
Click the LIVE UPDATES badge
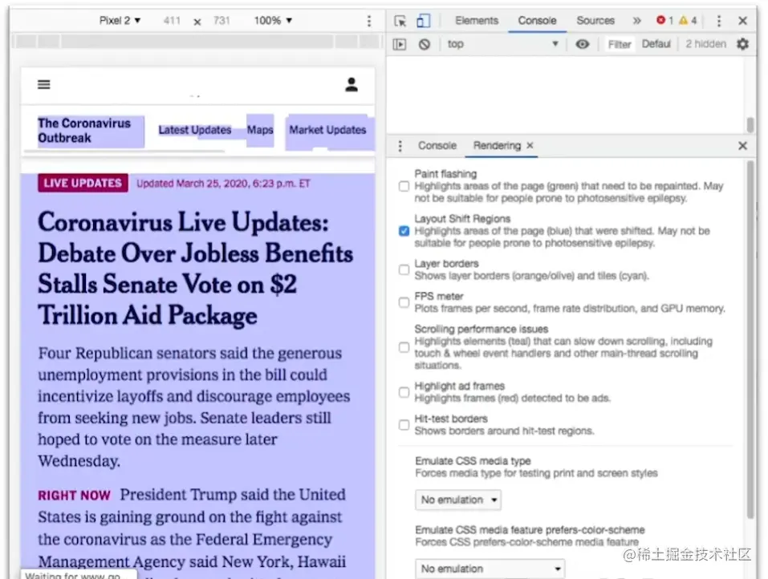[83, 183]
